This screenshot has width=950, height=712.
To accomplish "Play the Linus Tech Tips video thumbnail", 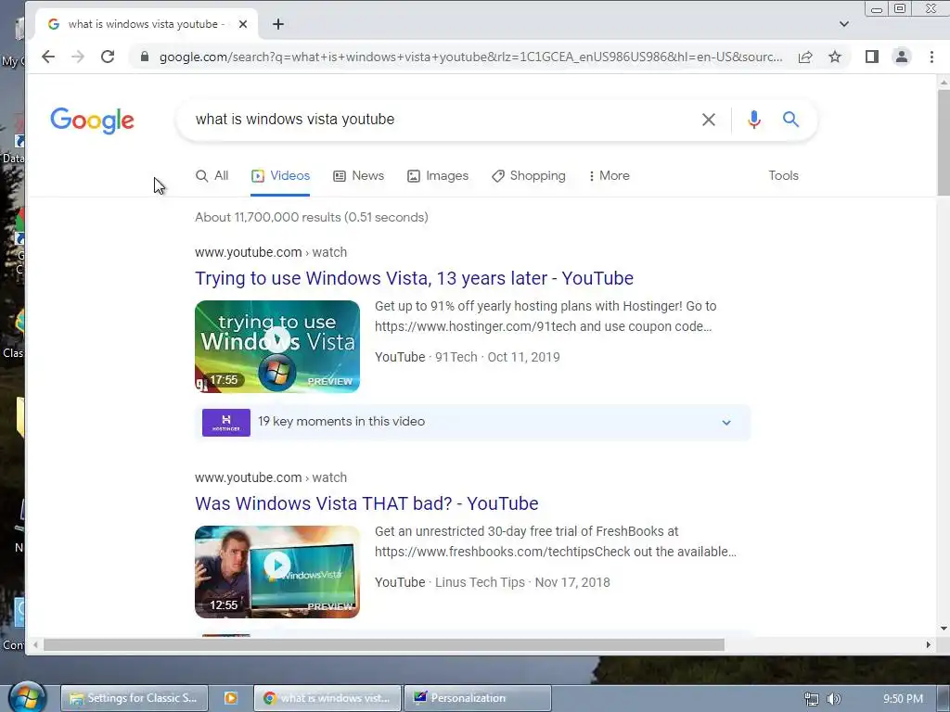I will 276,571.
